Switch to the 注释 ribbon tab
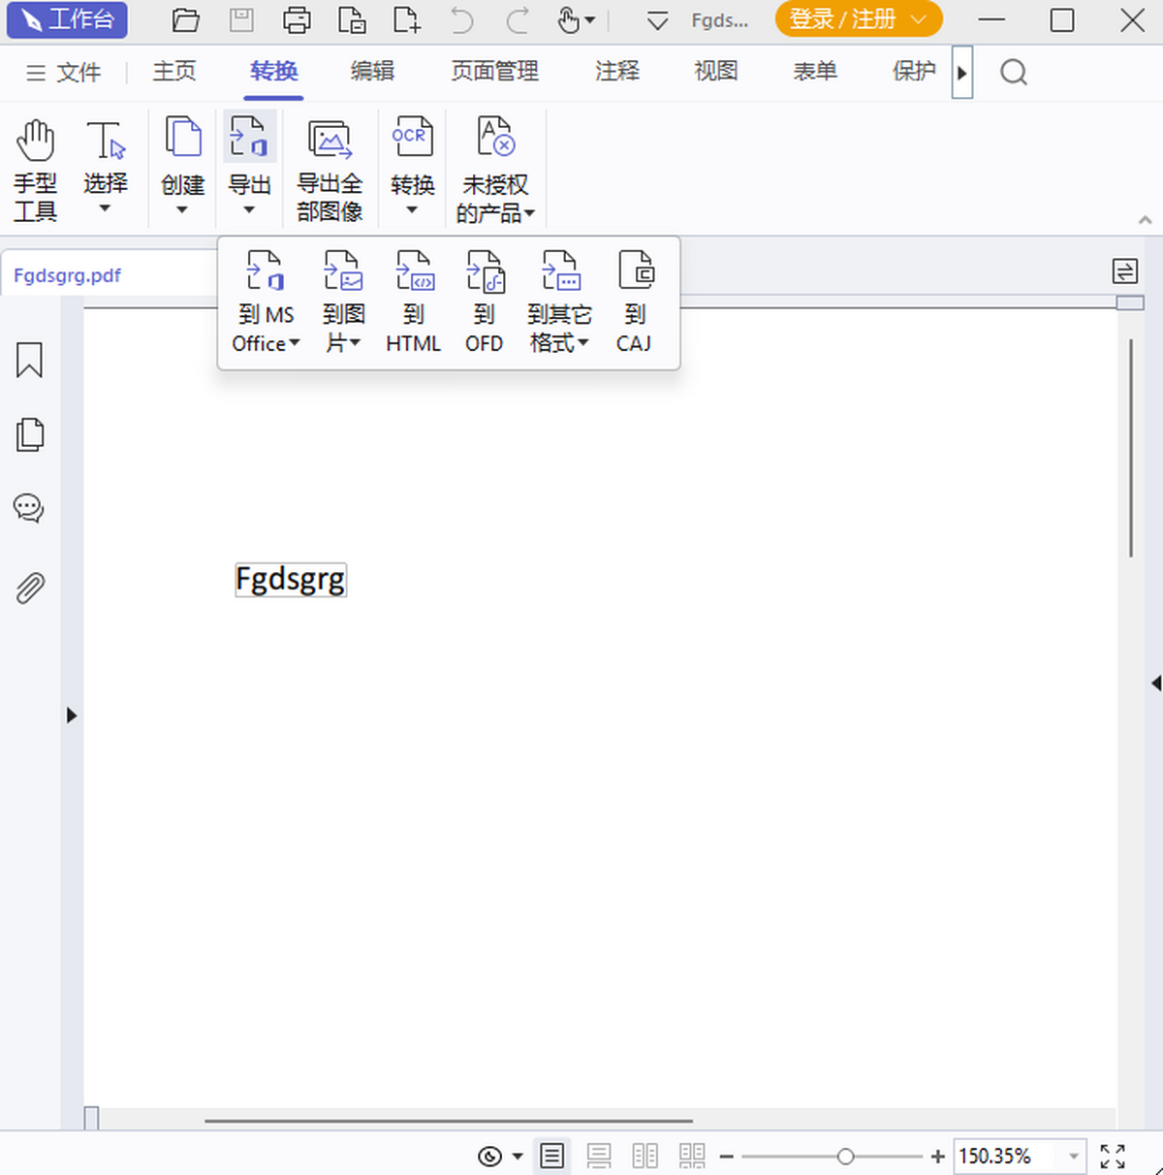The height and width of the screenshot is (1175, 1163). click(x=616, y=72)
